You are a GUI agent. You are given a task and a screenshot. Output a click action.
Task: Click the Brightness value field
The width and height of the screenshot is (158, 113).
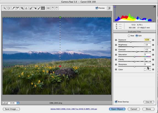(147, 45)
